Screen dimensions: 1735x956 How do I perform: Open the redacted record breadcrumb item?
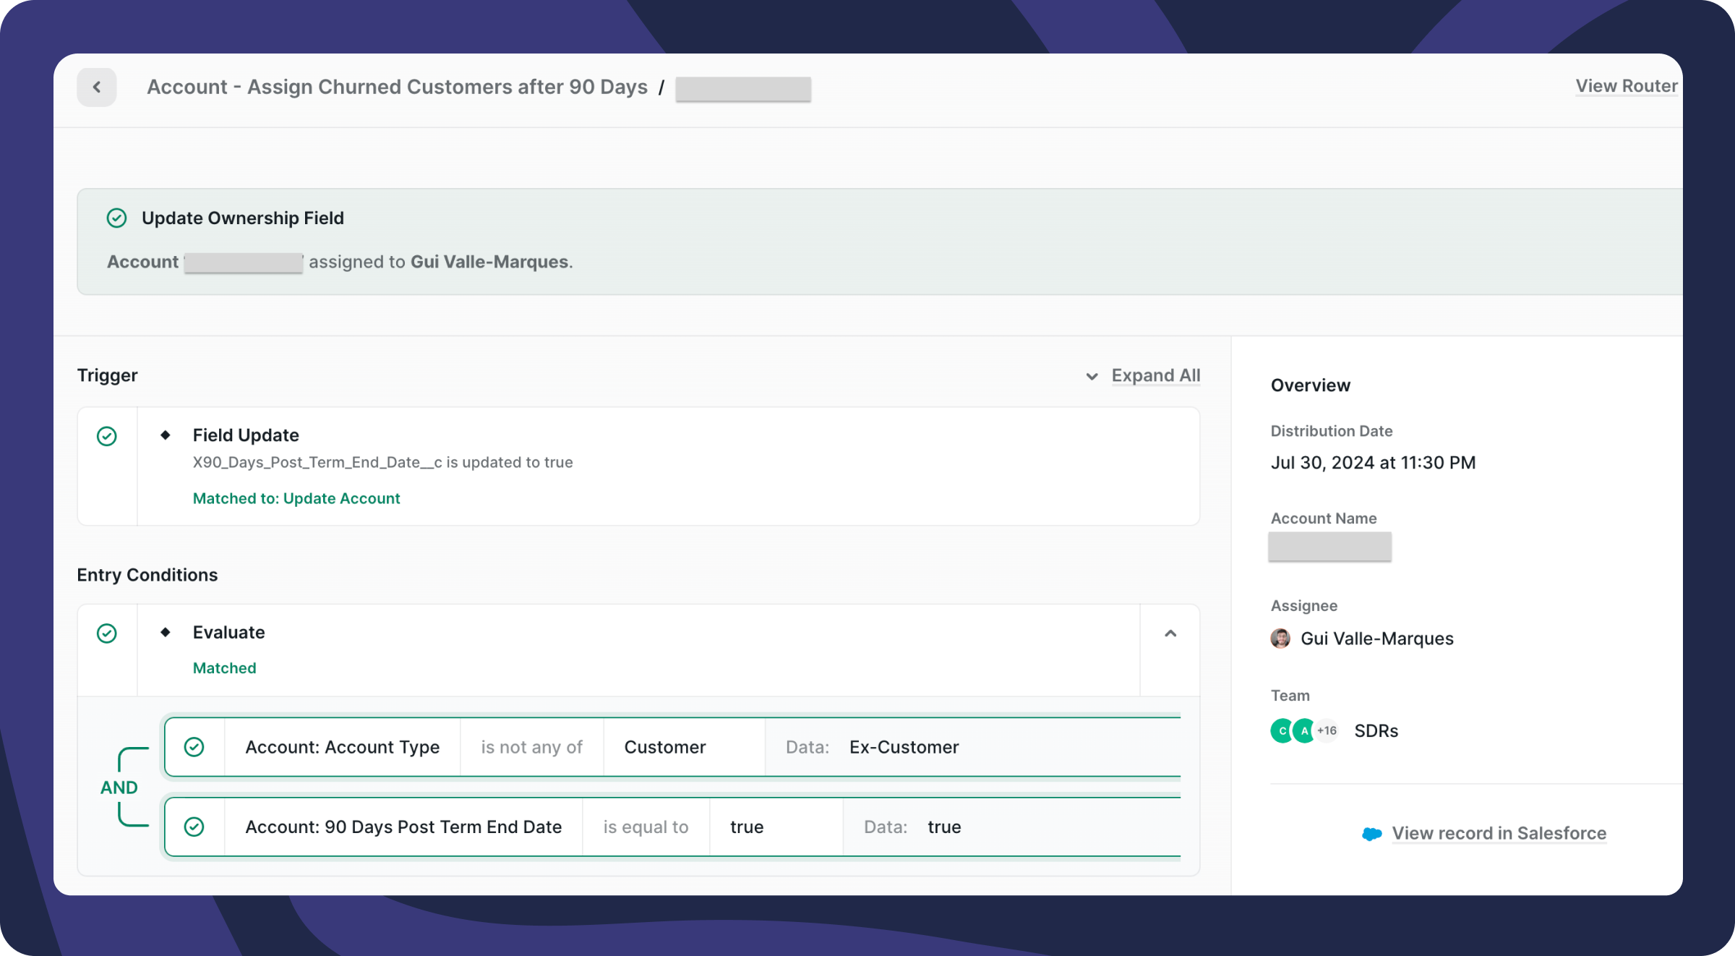[x=743, y=89]
